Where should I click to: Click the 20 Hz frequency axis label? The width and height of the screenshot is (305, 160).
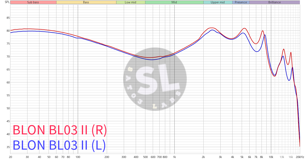pyautogui.click(x=10, y=157)
